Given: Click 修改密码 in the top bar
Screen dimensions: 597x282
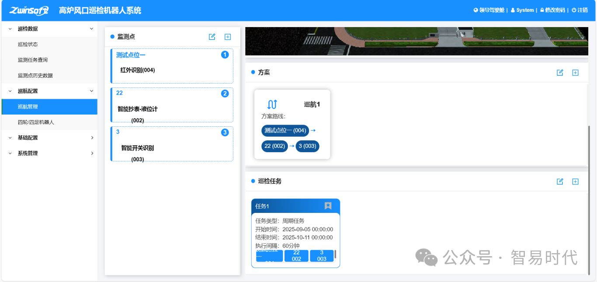Looking at the screenshot, I should click(552, 10).
